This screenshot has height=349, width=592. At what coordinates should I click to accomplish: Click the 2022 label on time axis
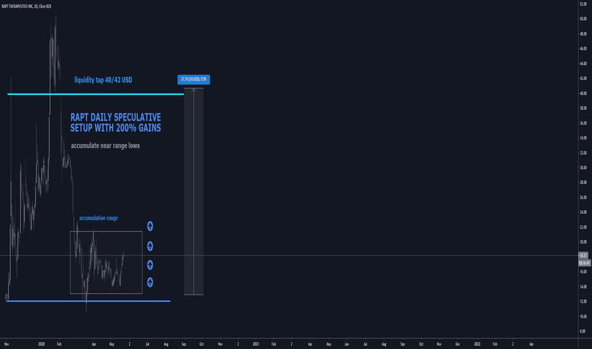pos(477,344)
